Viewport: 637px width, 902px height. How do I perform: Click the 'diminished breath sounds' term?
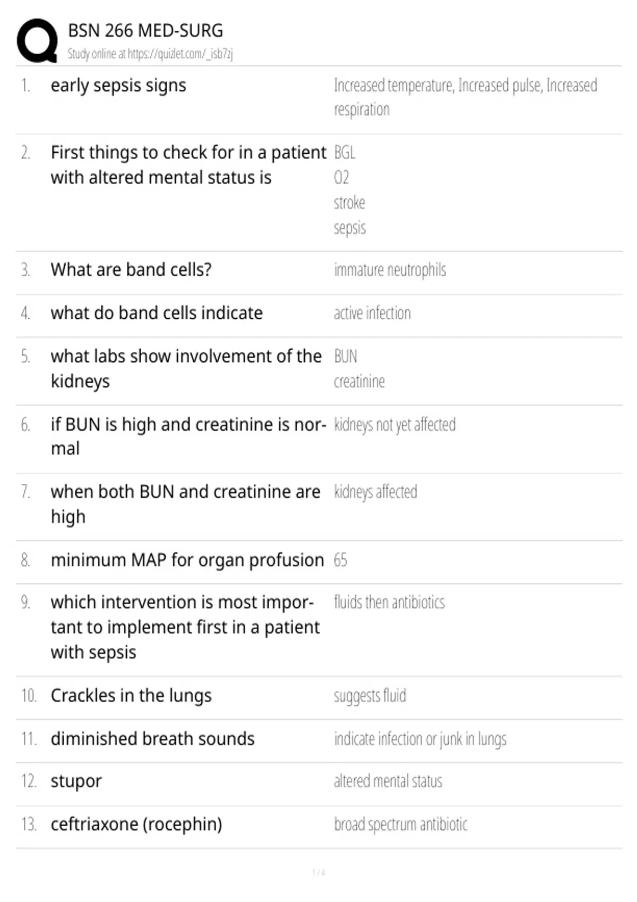tap(153, 739)
